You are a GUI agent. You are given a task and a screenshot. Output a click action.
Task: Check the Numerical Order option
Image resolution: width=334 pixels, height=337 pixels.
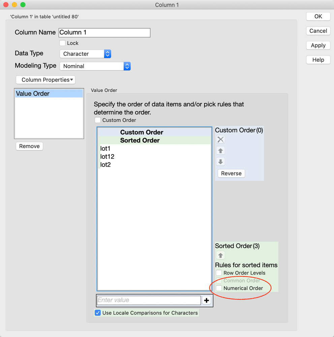point(219,288)
